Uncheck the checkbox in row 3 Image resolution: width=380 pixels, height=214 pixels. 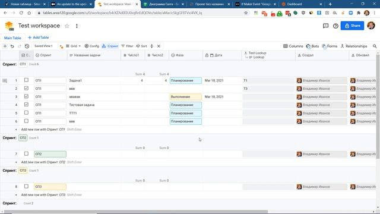(26, 96)
